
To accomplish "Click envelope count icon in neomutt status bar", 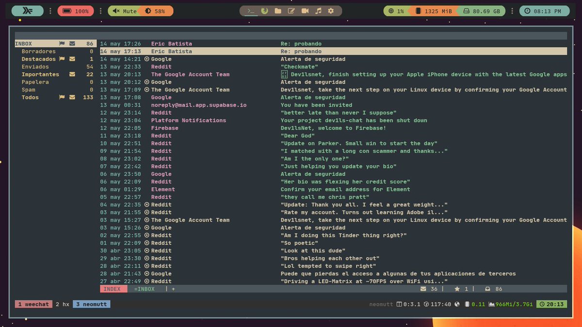I will coord(423,289).
